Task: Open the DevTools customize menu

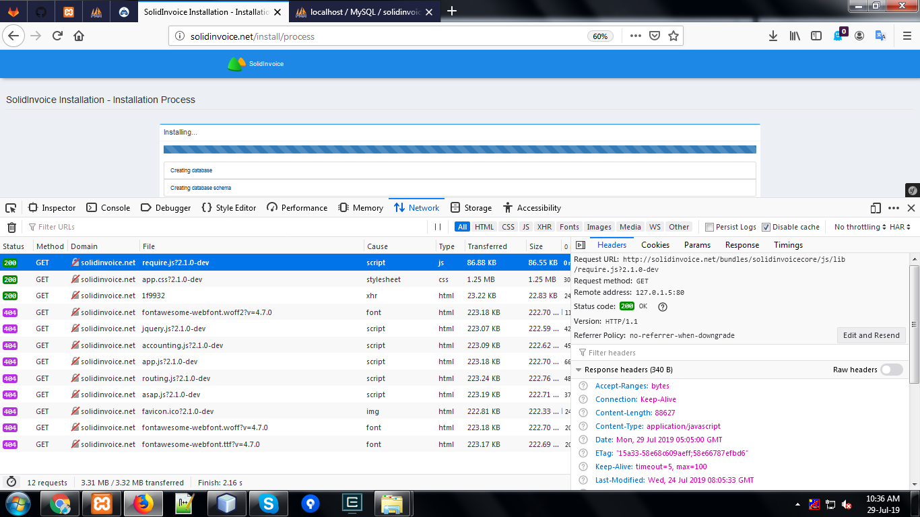Action: click(x=894, y=208)
